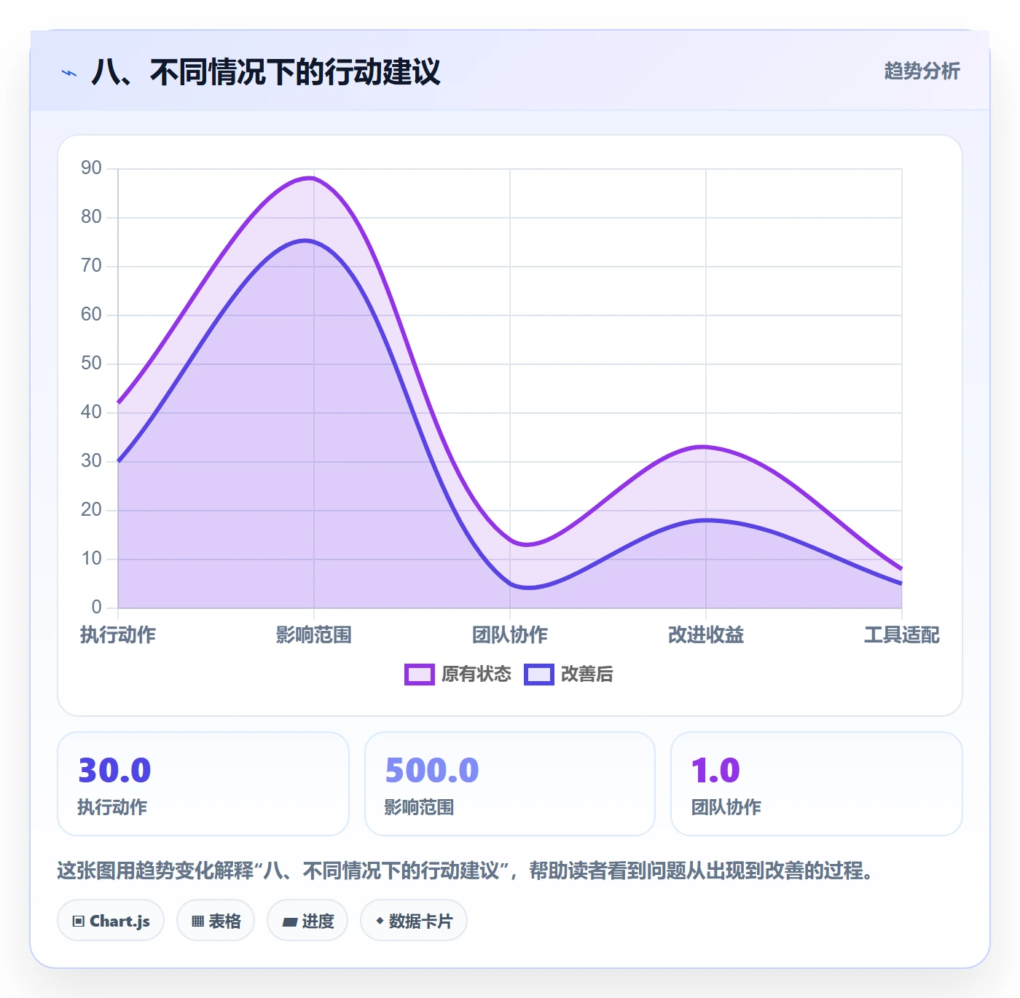Click the 执行动作 x-axis label on the chart
Screen dimensions: 1020x998
pyautogui.click(x=118, y=635)
